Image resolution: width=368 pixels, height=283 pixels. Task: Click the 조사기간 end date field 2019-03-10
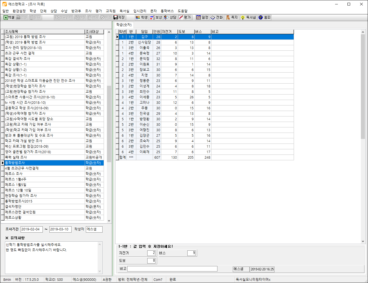60,229
